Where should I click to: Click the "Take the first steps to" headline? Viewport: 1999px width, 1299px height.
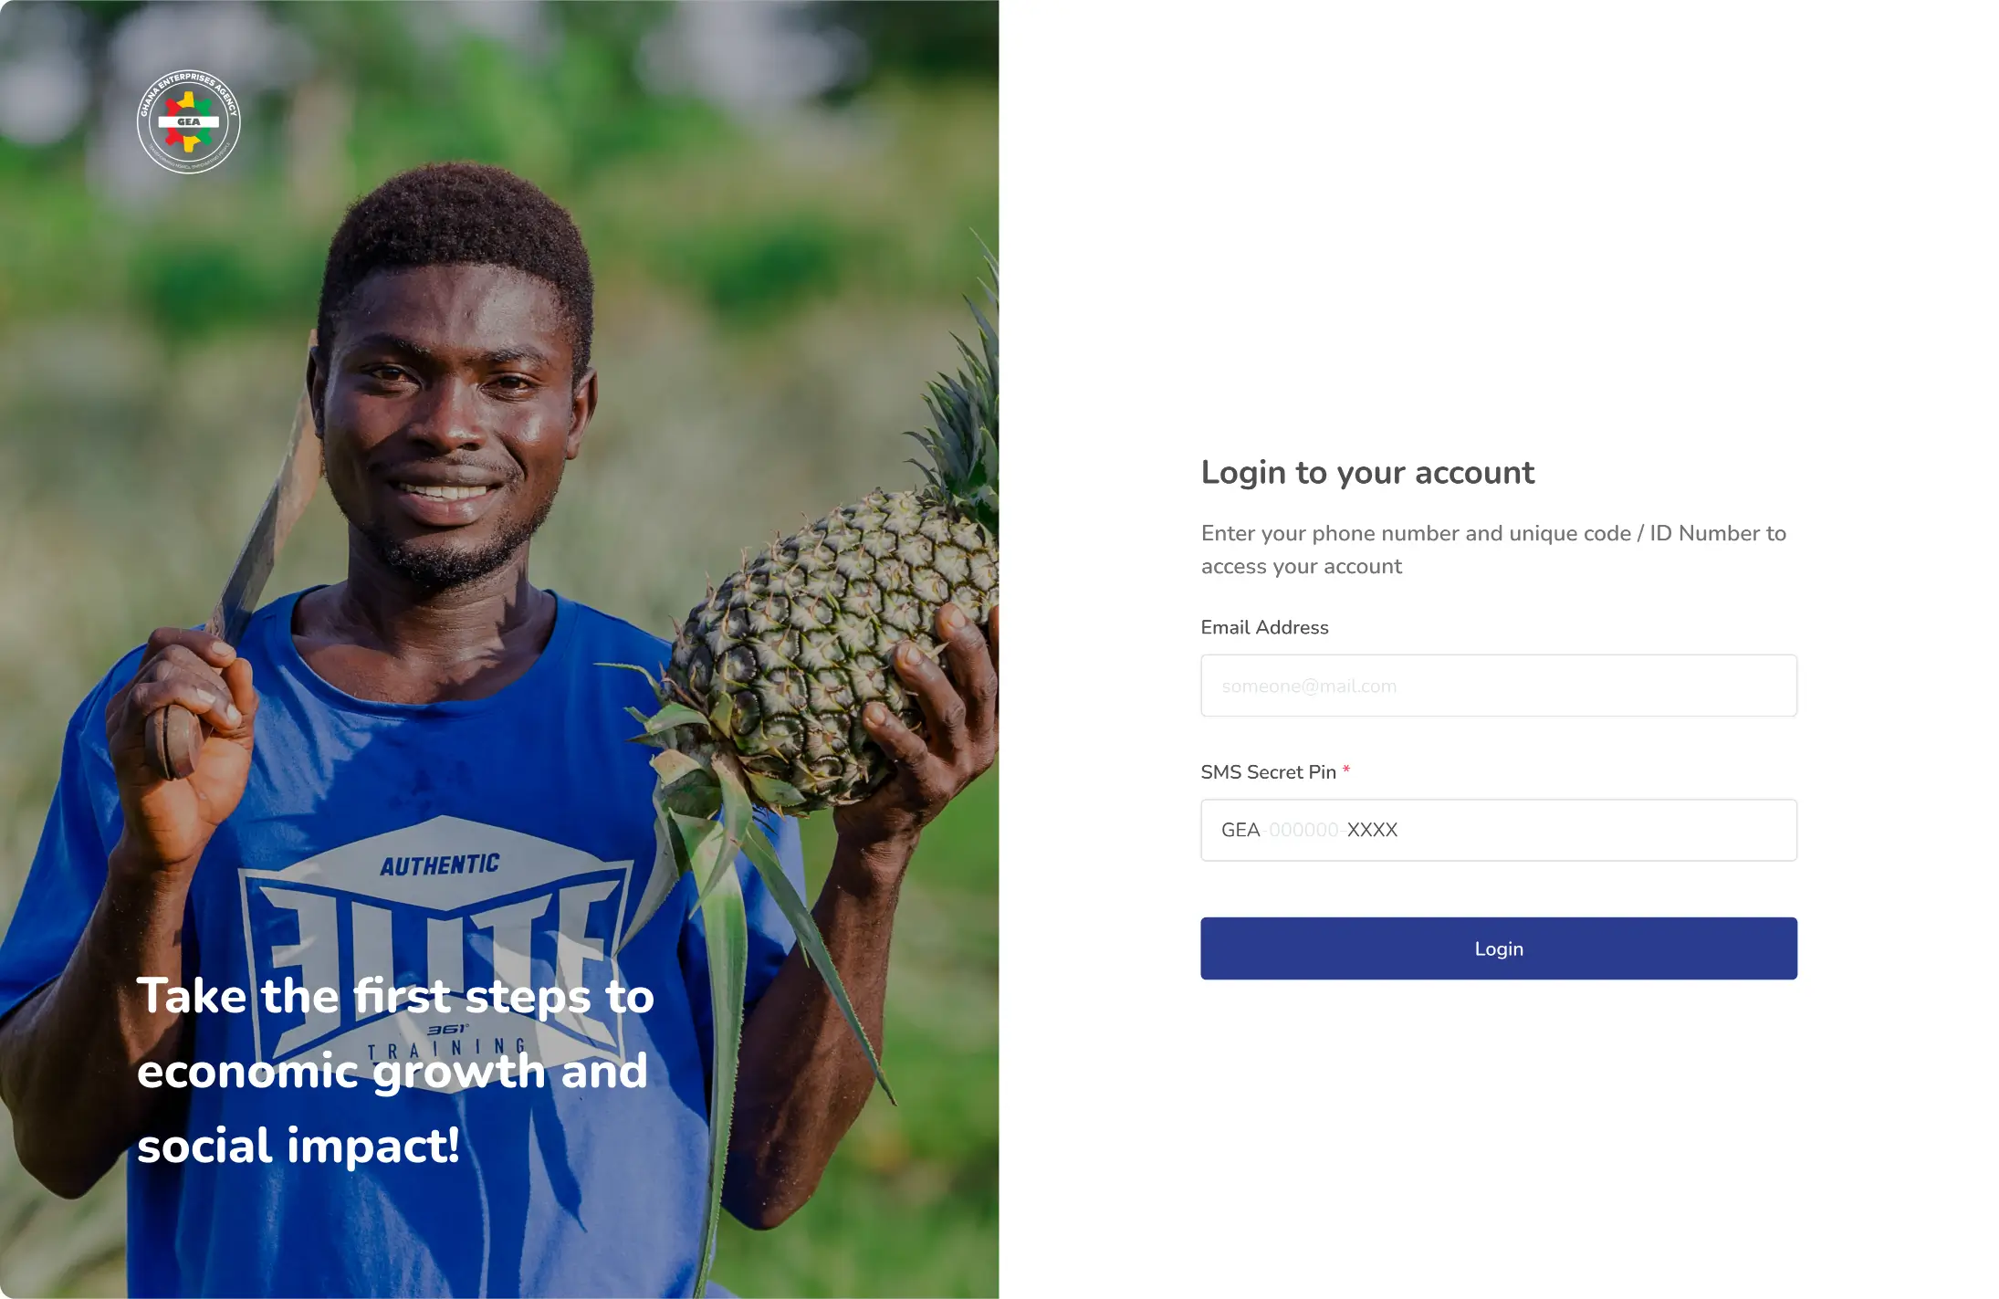pos(395,996)
